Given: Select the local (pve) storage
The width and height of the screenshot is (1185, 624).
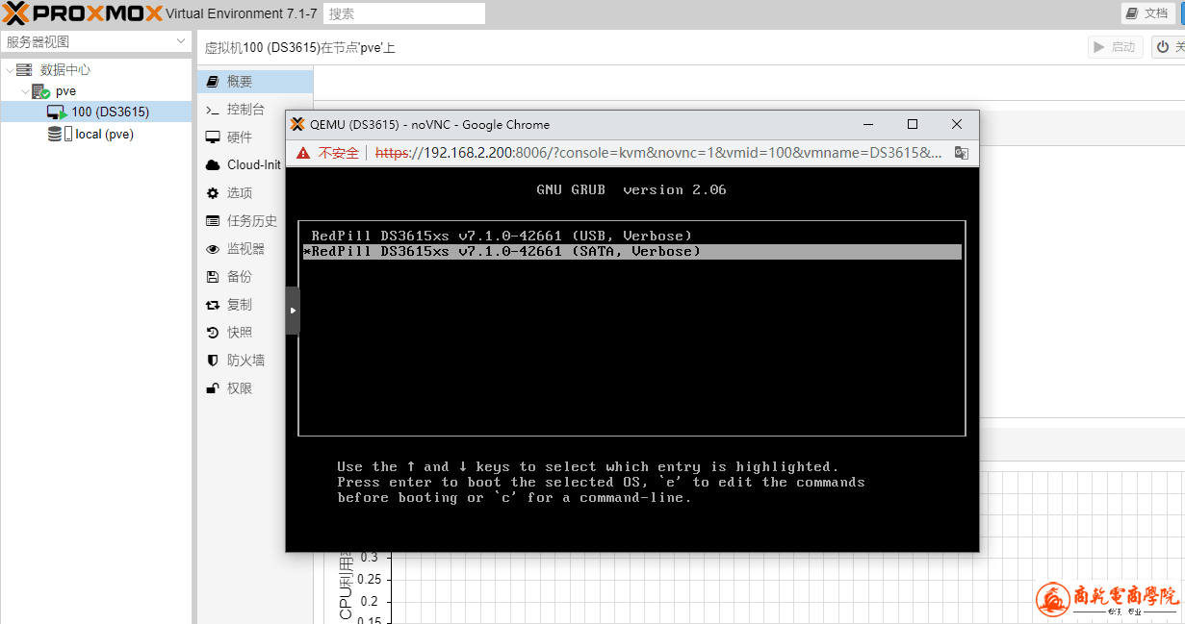Looking at the screenshot, I should click(104, 135).
